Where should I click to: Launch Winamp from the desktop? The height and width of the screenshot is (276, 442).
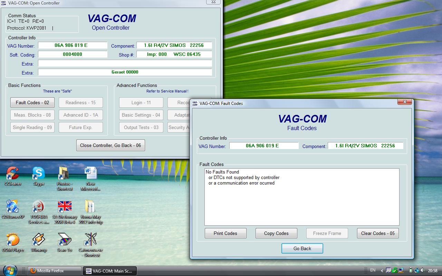point(39,240)
